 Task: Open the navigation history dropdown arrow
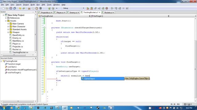tap(57, 8)
